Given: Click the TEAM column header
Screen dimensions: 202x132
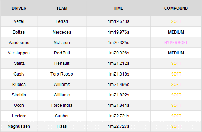Looking at the screenshot, I should (62, 8).
